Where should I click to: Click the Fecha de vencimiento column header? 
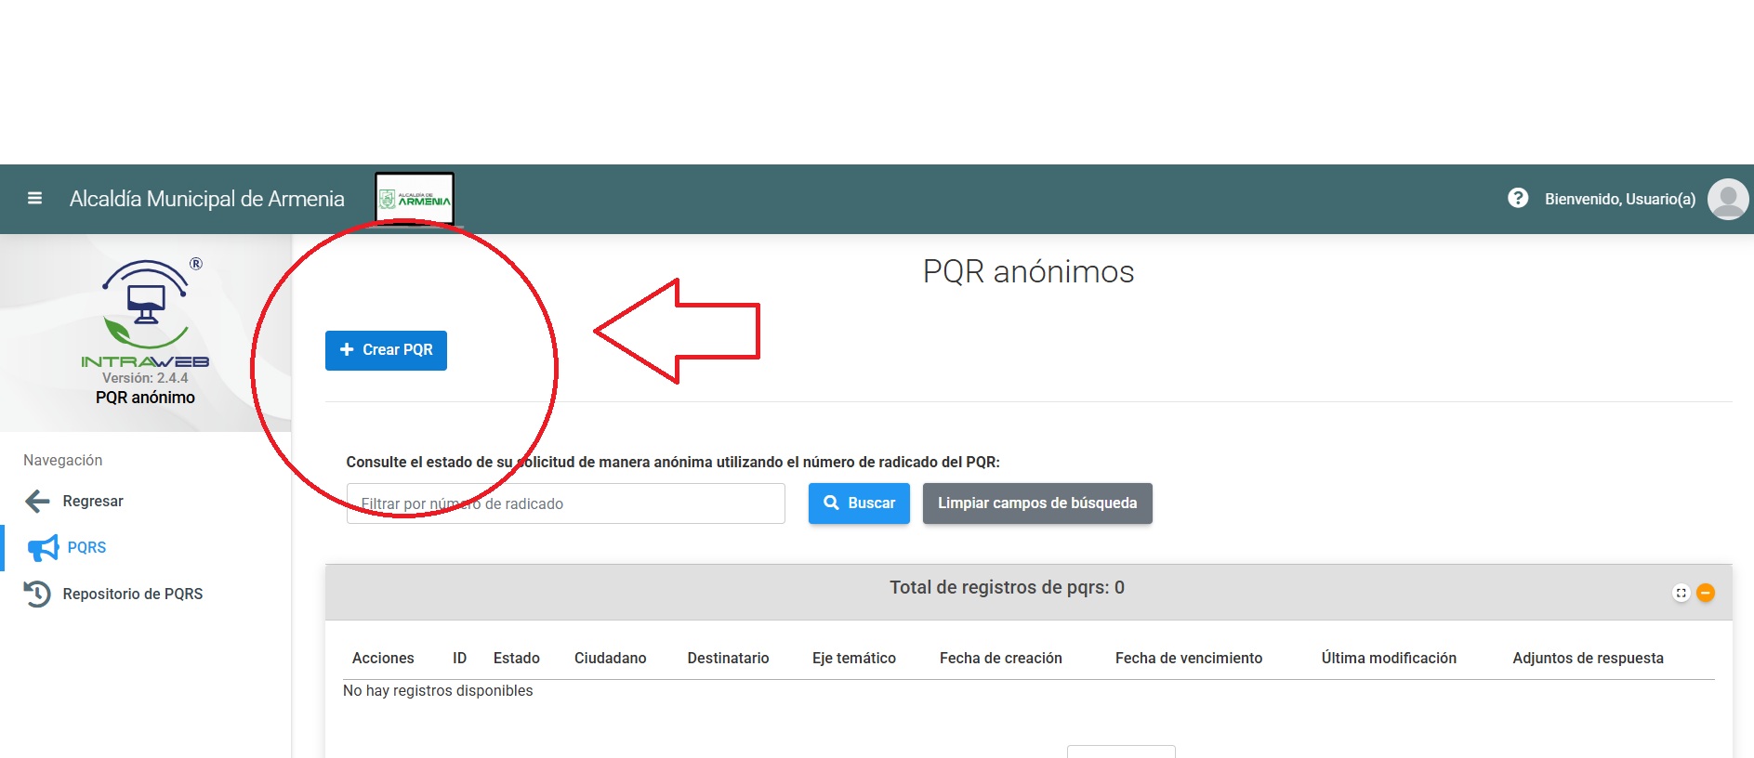pos(1188,658)
